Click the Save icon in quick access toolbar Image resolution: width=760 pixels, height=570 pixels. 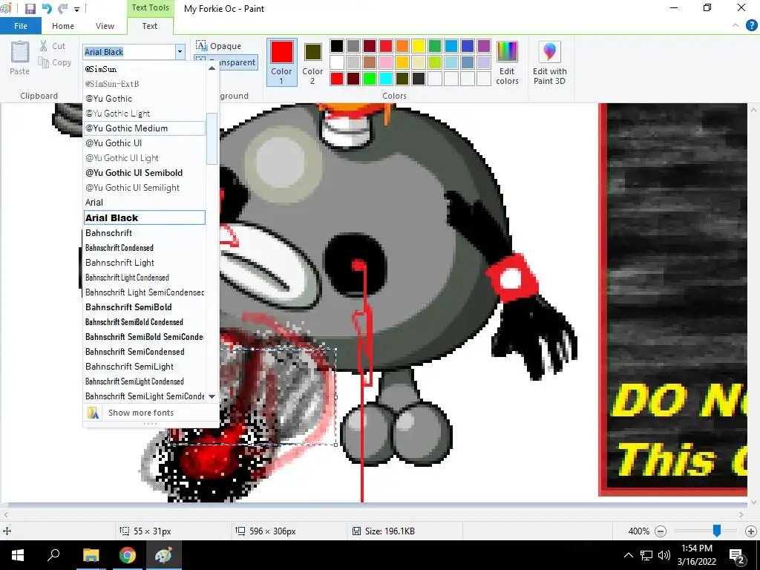click(30, 9)
